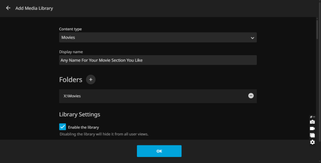The image size is (321, 163).
Task: Toggle the Enable the library checkbox
Action: coord(62,127)
